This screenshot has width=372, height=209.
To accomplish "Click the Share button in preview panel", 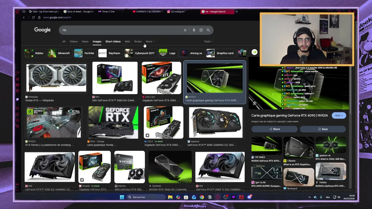I will coord(275,129).
